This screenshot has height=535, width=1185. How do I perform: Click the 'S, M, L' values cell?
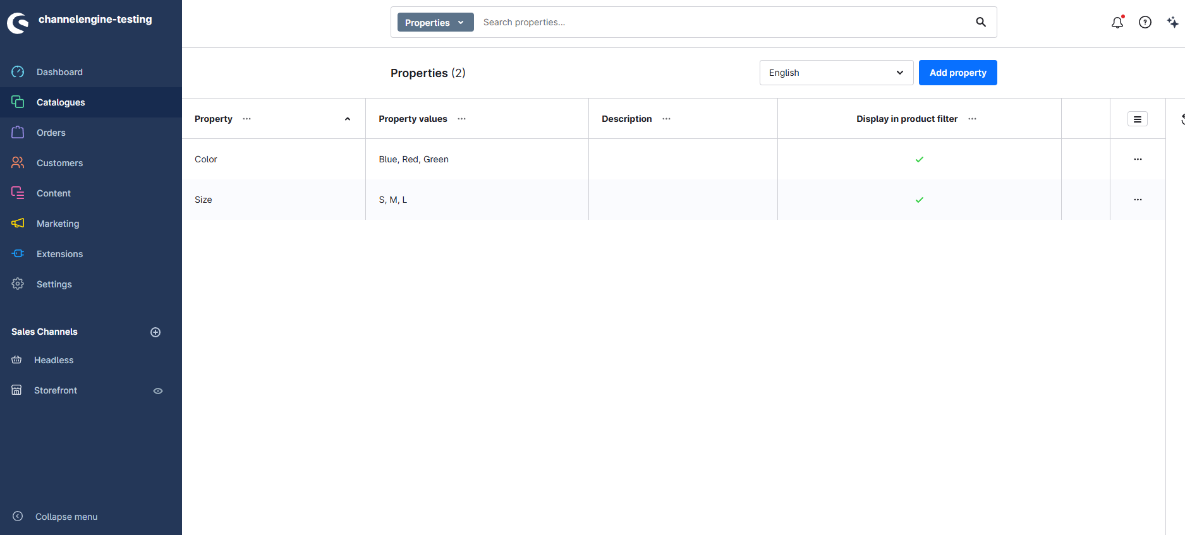pyautogui.click(x=477, y=200)
